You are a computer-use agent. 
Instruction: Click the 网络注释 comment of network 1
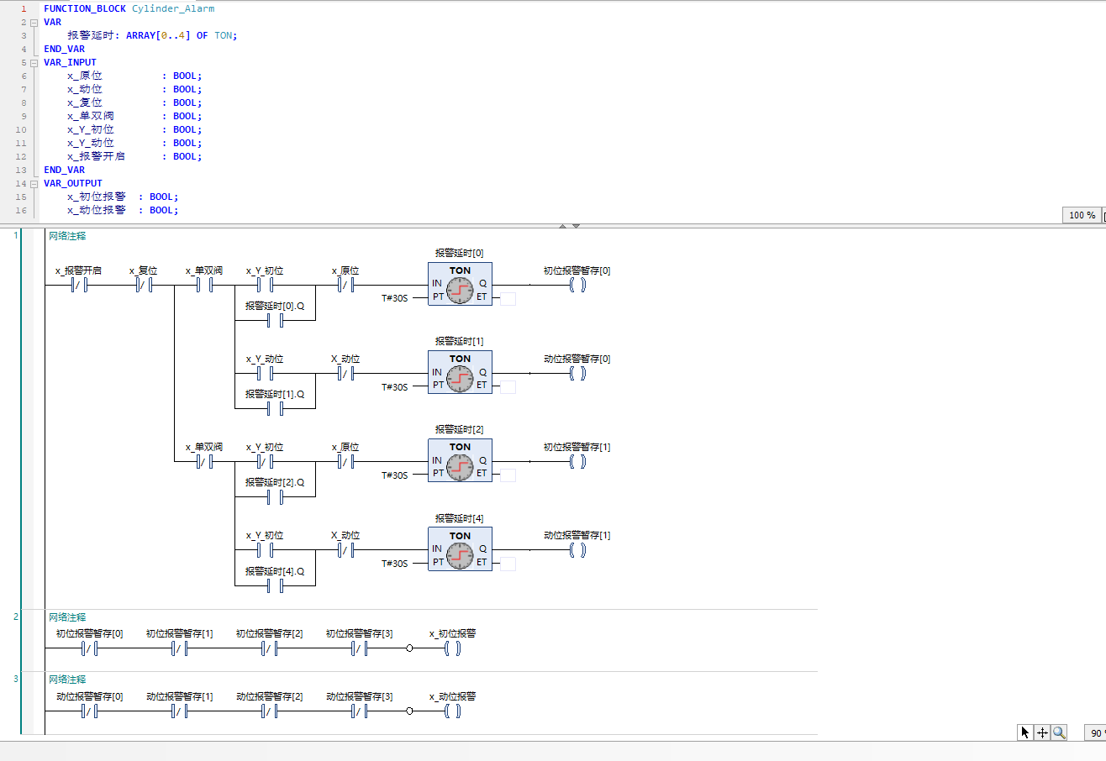tap(67, 236)
